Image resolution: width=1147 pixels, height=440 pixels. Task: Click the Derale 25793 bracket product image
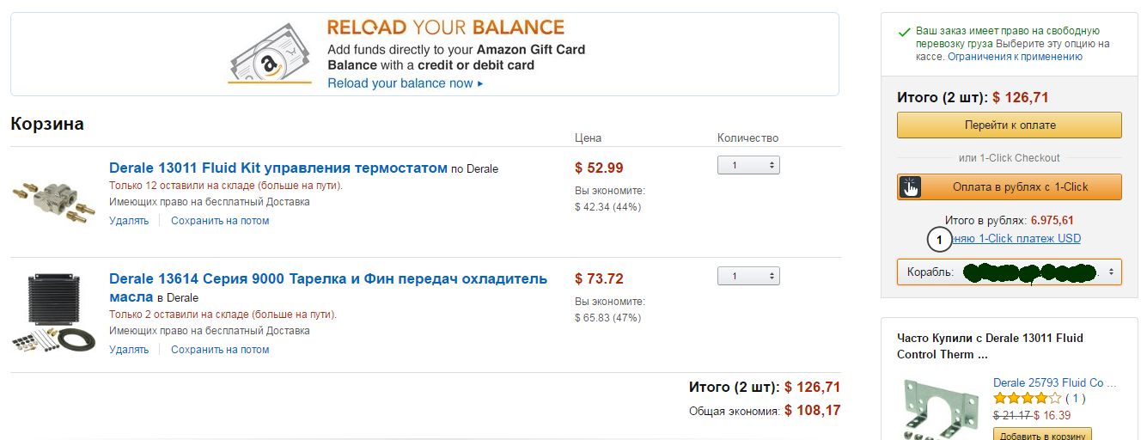tap(941, 411)
